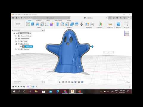Open the Modify dropdown menu
This screenshot has width=143, height=107.
69,27
